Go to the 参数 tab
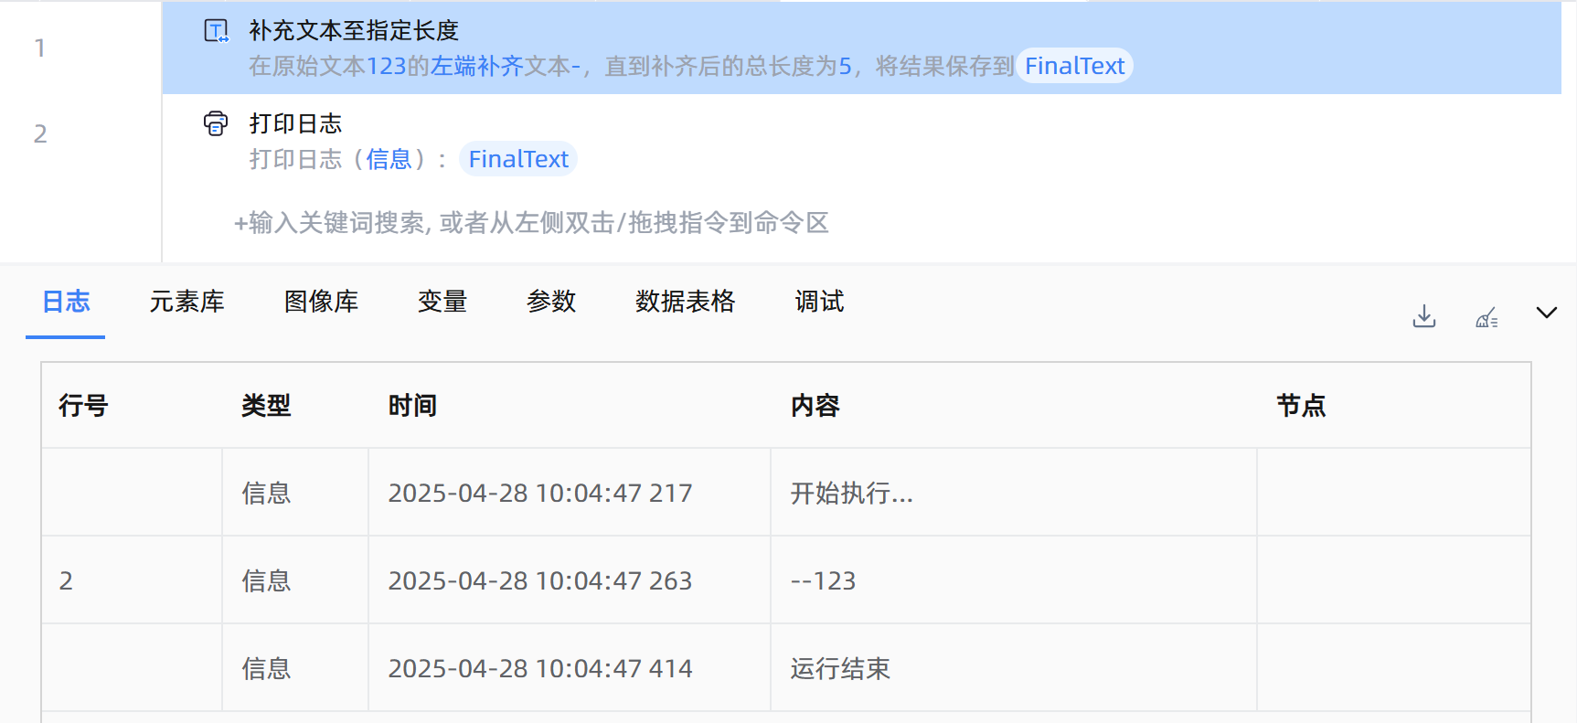 pos(551,302)
